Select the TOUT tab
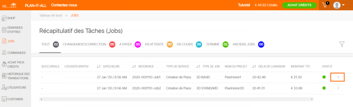 tap(50, 44)
